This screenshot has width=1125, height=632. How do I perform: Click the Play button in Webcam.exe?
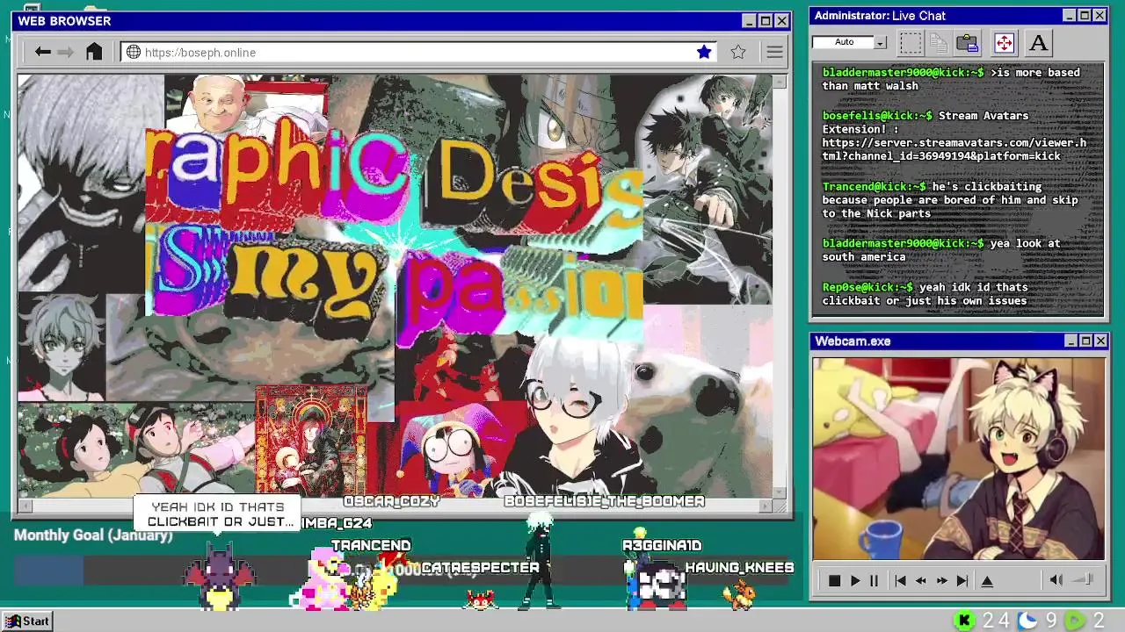click(x=854, y=580)
